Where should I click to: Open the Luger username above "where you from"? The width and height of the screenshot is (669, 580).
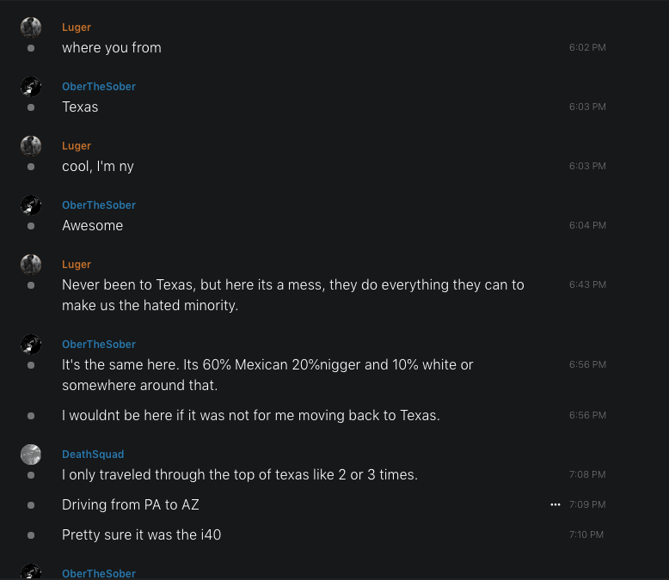coord(77,27)
